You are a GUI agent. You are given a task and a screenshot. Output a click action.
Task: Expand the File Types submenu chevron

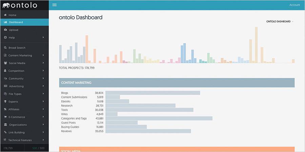click(43, 94)
